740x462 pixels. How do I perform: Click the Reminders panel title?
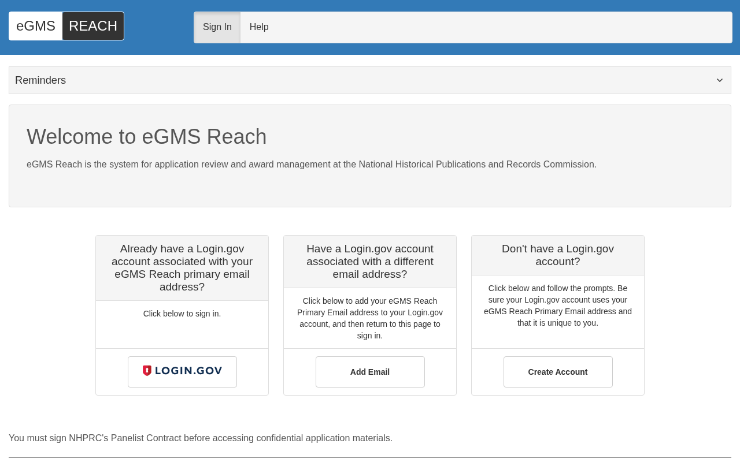click(40, 80)
